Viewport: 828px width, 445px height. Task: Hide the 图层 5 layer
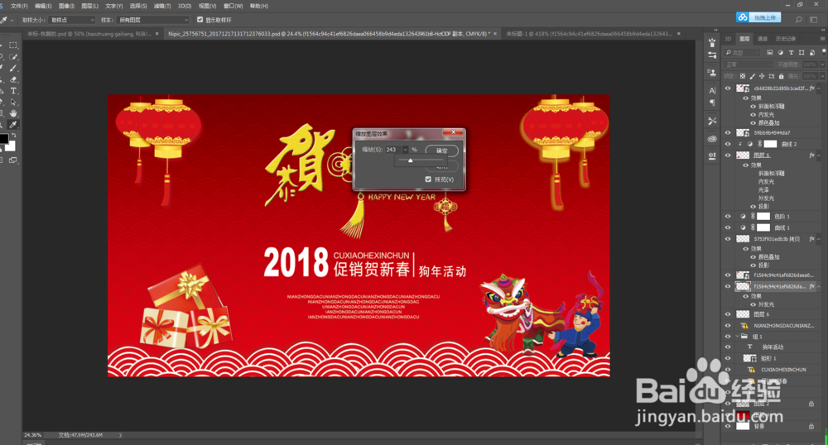coord(728,156)
